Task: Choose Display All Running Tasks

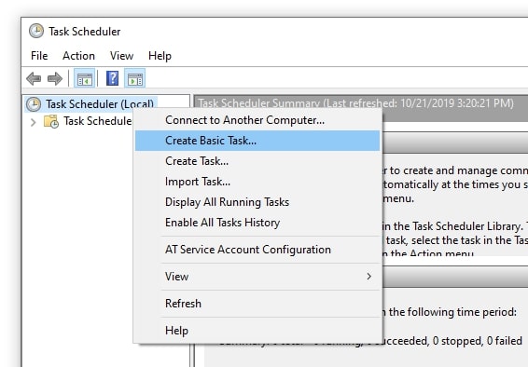Action: click(x=257, y=202)
